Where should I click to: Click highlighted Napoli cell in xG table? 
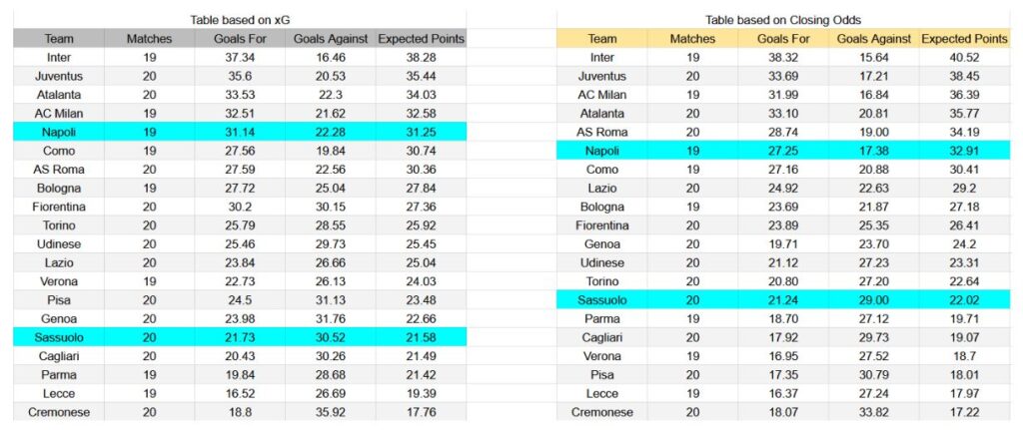(59, 132)
